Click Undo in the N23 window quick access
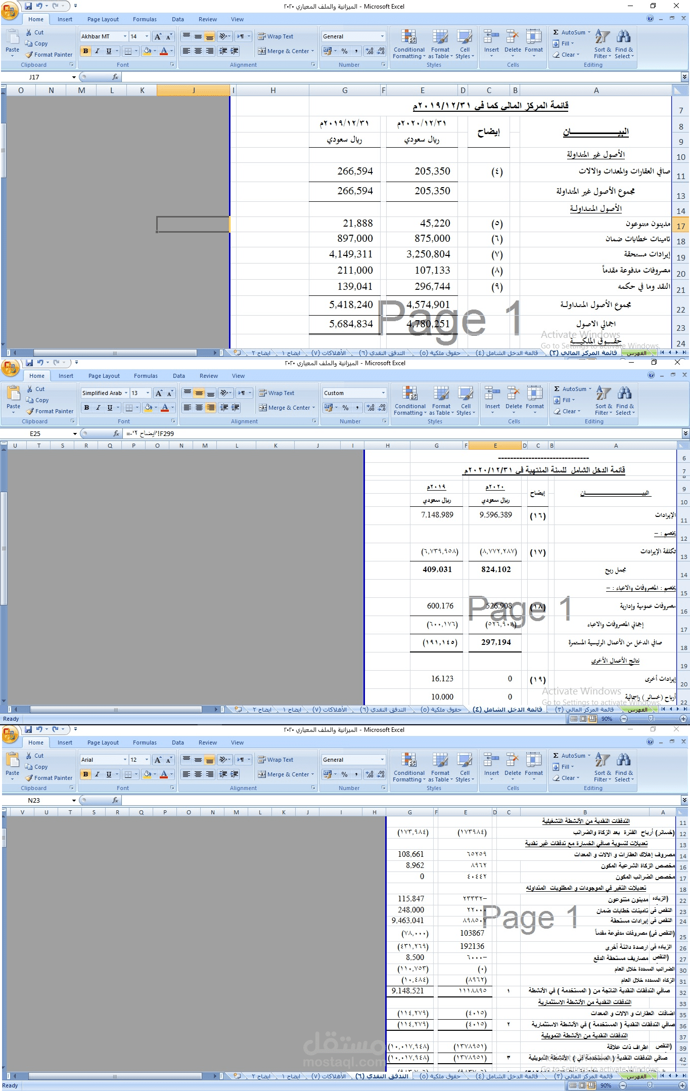Screen dimensions: 690x1091 click(39, 729)
